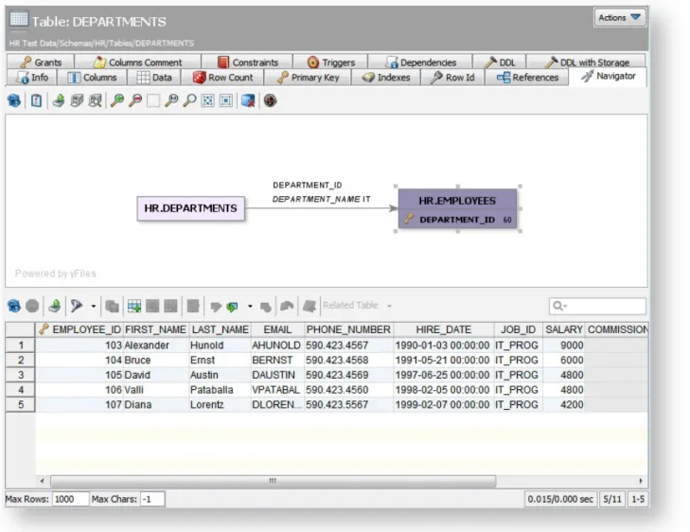This screenshot has height=532, width=690.
Task: Click the add row icon in grid toolbar
Action: 134,306
